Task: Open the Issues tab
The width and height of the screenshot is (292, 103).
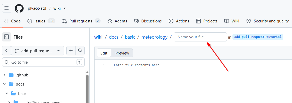Action: click(41, 21)
